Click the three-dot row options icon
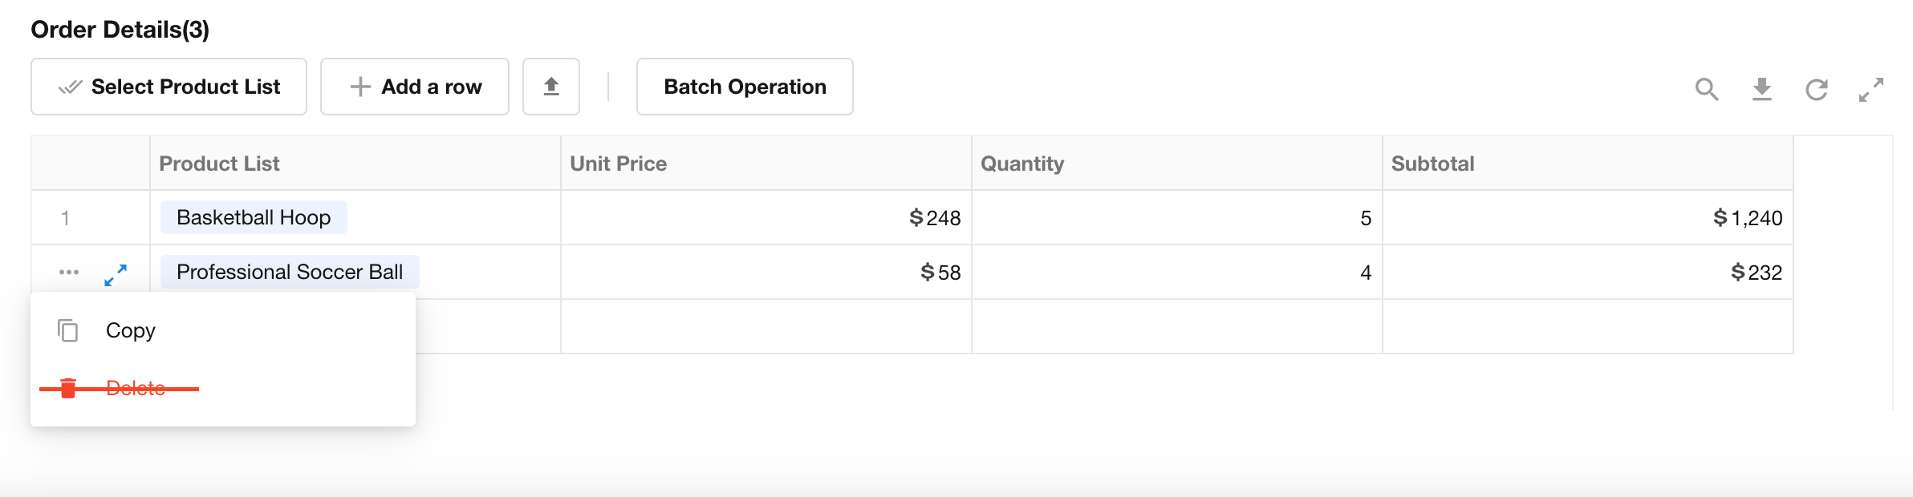This screenshot has height=497, width=1913. [69, 273]
